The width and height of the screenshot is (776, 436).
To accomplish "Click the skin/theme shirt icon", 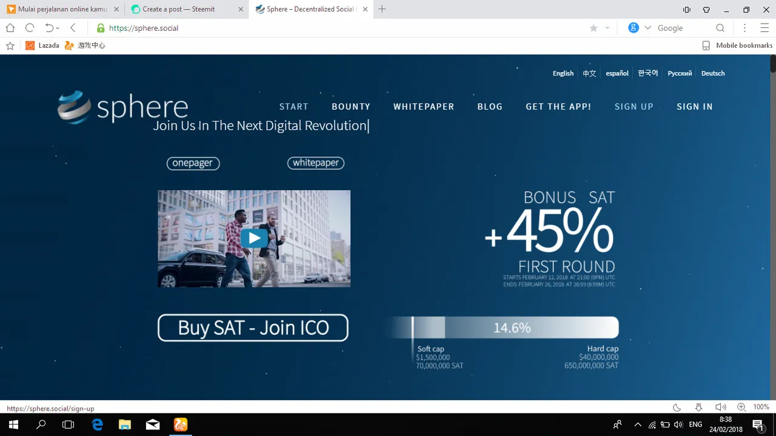I will pyautogui.click(x=706, y=10).
